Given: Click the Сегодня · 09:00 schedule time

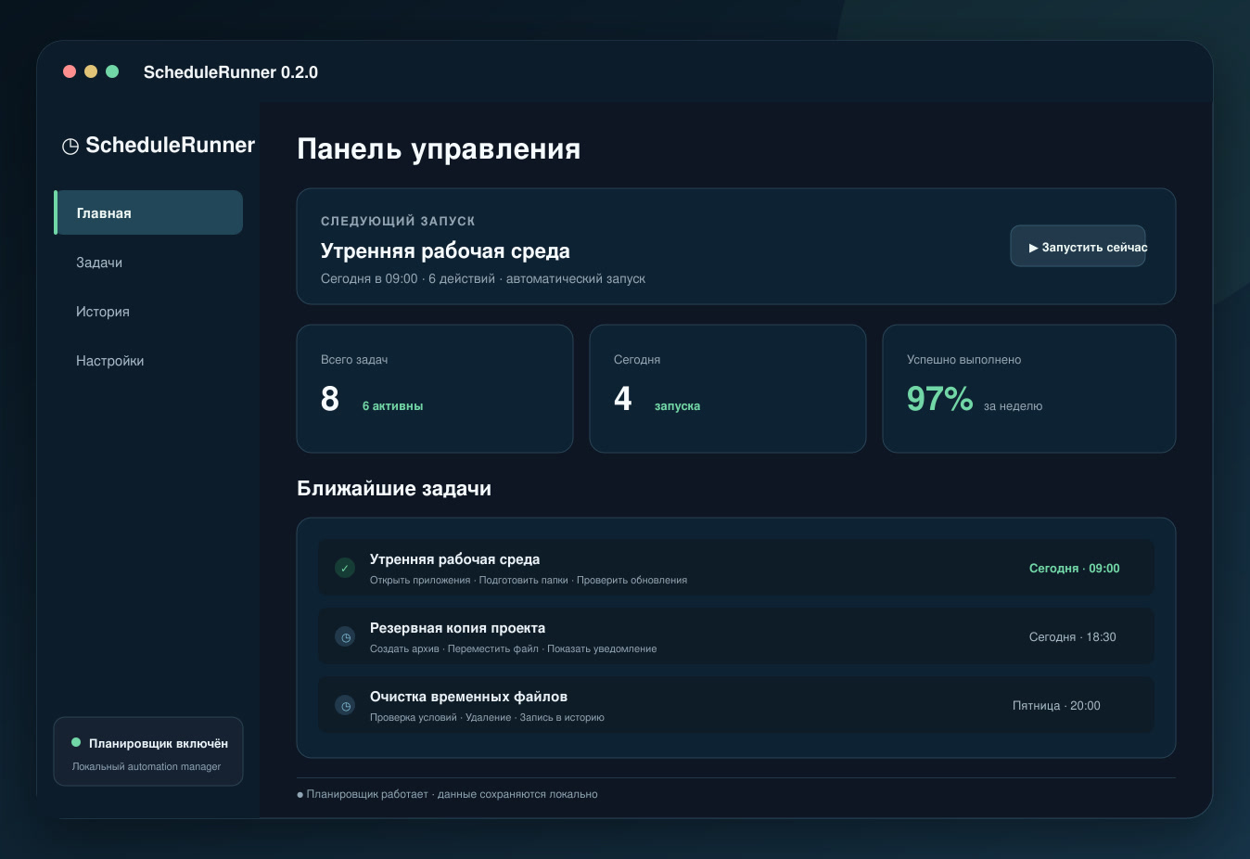Looking at the screenshot, I should 1074,568.
